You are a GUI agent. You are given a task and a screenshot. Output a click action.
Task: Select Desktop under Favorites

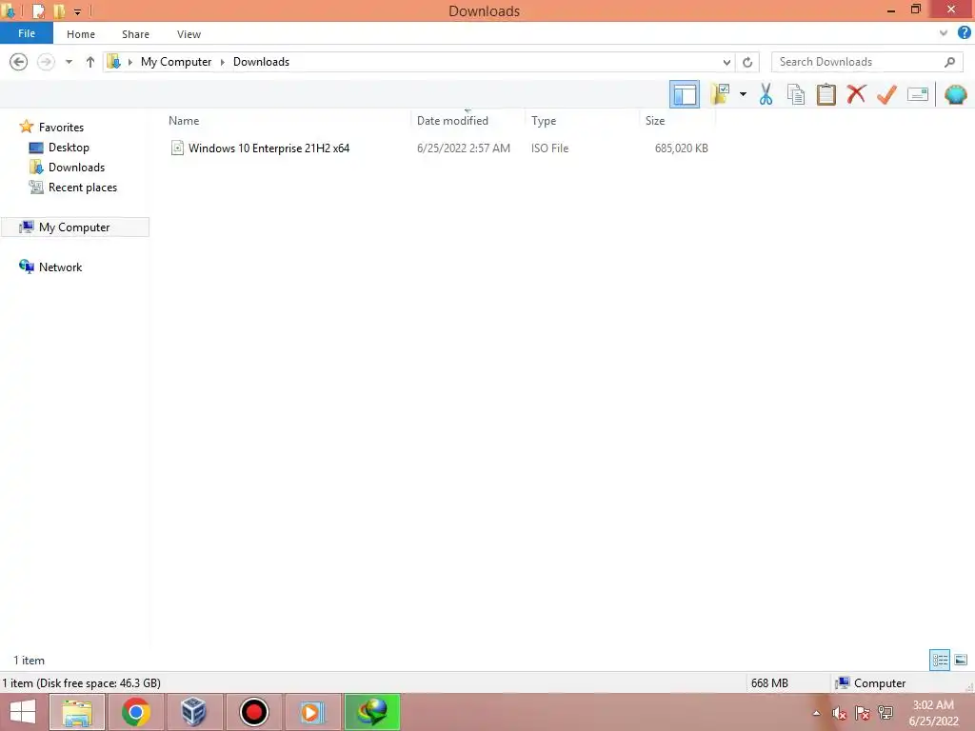pyautogui.click(x=69, y=148)
